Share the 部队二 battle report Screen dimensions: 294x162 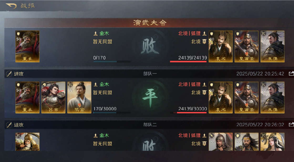coord(291,124)
